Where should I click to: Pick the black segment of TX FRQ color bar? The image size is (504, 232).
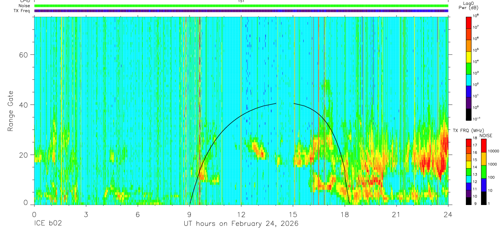[468, 200]
